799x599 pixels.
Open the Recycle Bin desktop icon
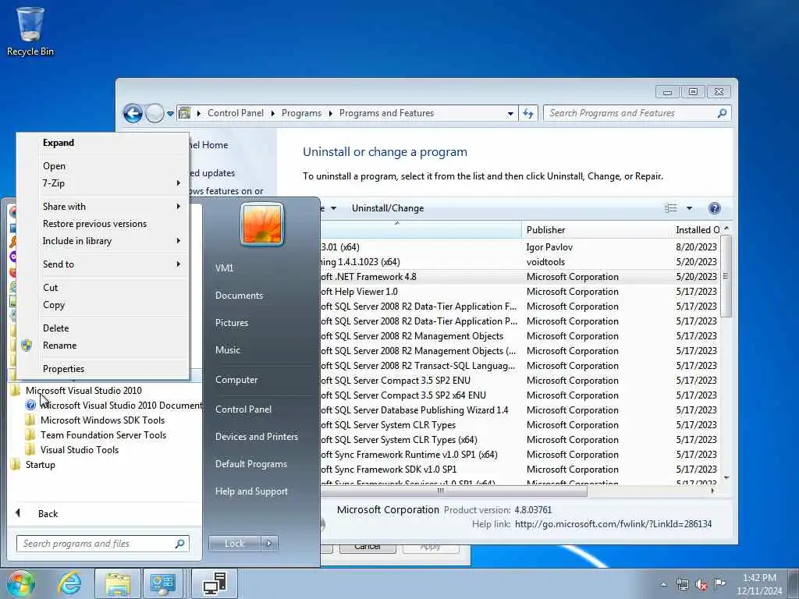[x=30, y=30]
